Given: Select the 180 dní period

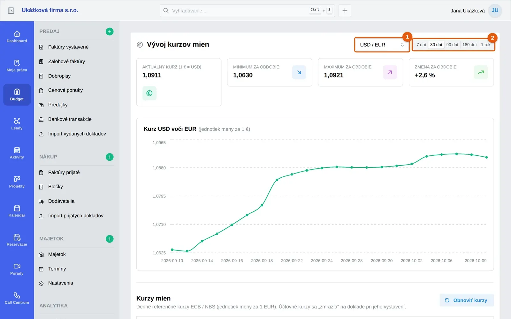Looking at the screenshot, I should coord(469,45).
